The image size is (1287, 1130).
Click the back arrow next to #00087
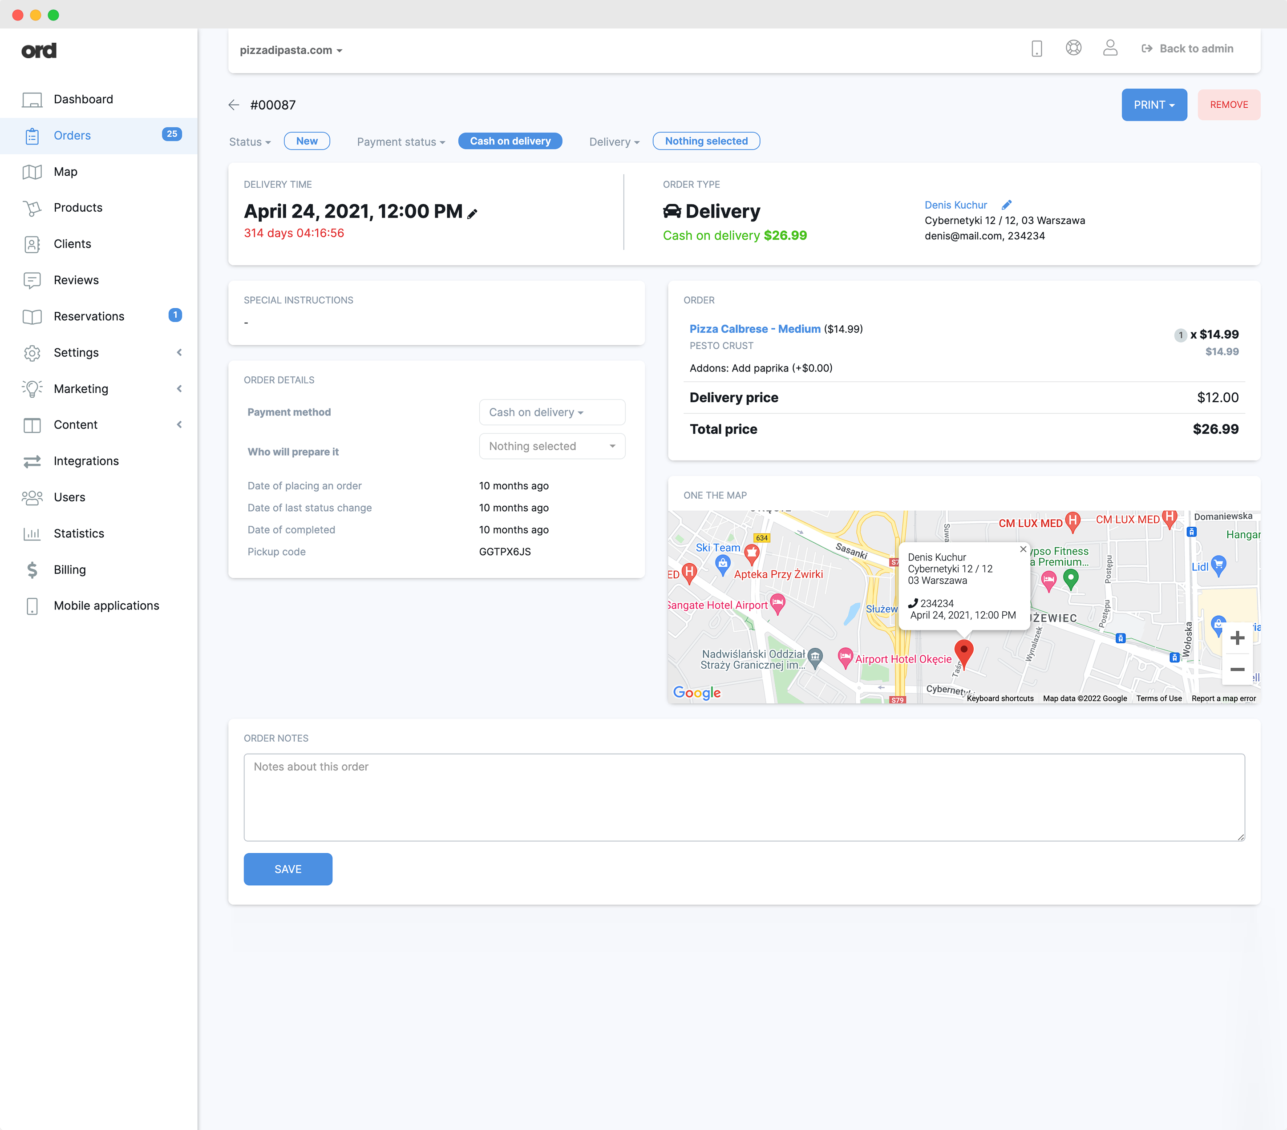point(234,105)
